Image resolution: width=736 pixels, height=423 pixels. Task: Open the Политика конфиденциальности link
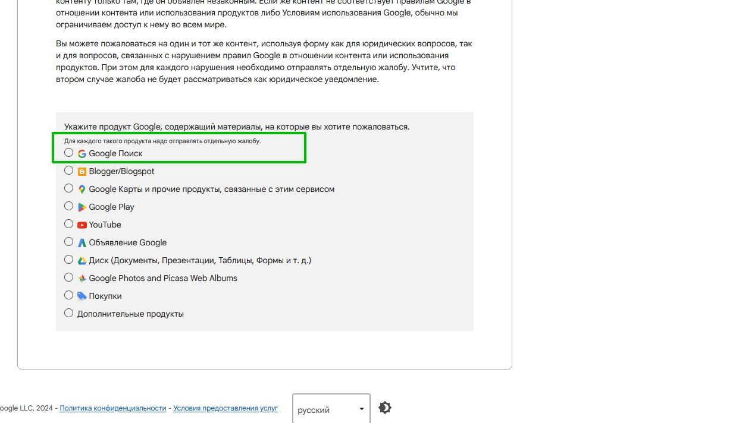[x=113, y=408]
